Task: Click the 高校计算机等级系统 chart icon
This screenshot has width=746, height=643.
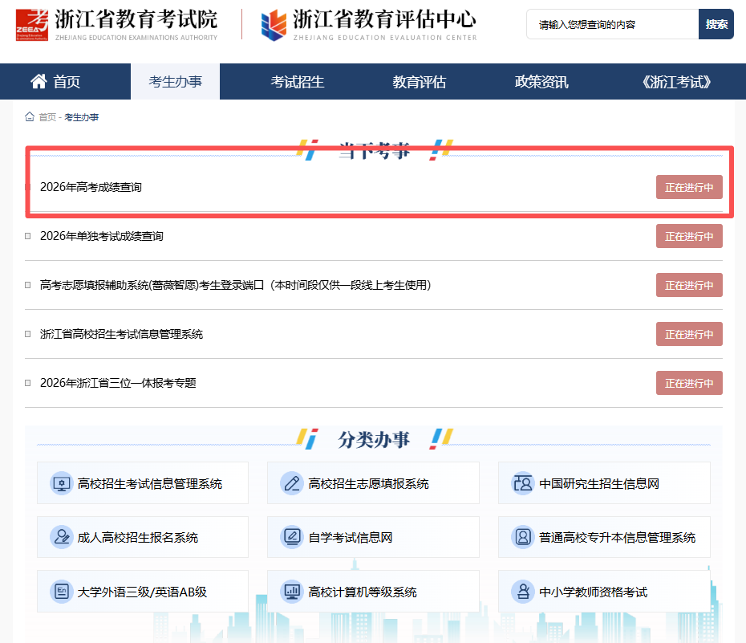Action: [x=292, y=592]
